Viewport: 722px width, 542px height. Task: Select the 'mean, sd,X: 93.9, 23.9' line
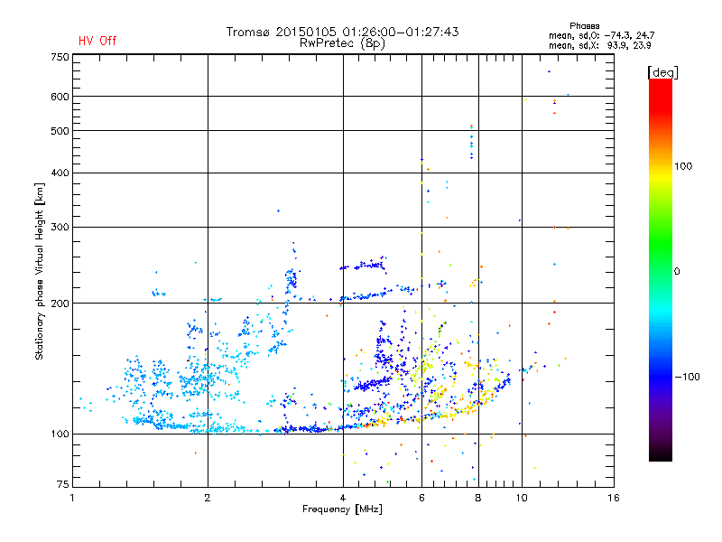click(599, 45)
